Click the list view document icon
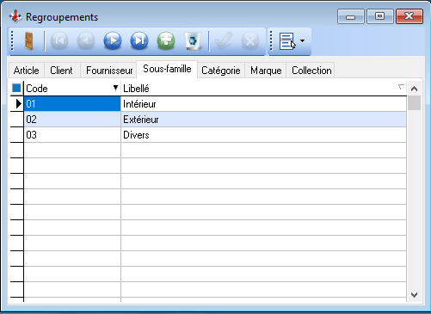Viewport: 431px width, 314px height. (287, 41)
